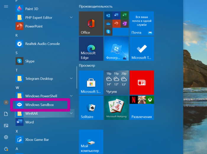Expand the Telegram Desktop folder

[x=71, y=78]
